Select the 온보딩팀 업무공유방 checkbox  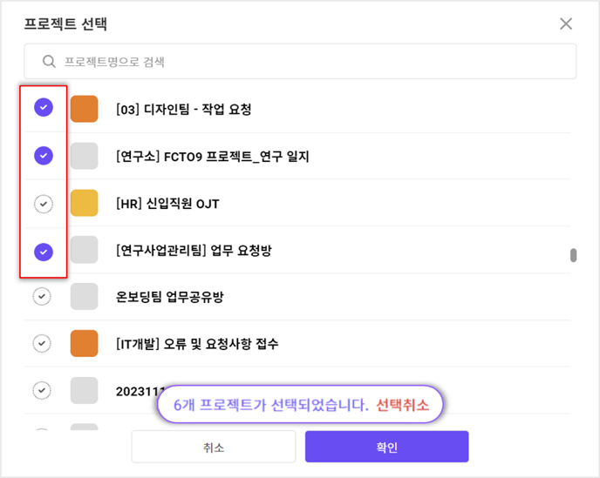tap(42, 297)
